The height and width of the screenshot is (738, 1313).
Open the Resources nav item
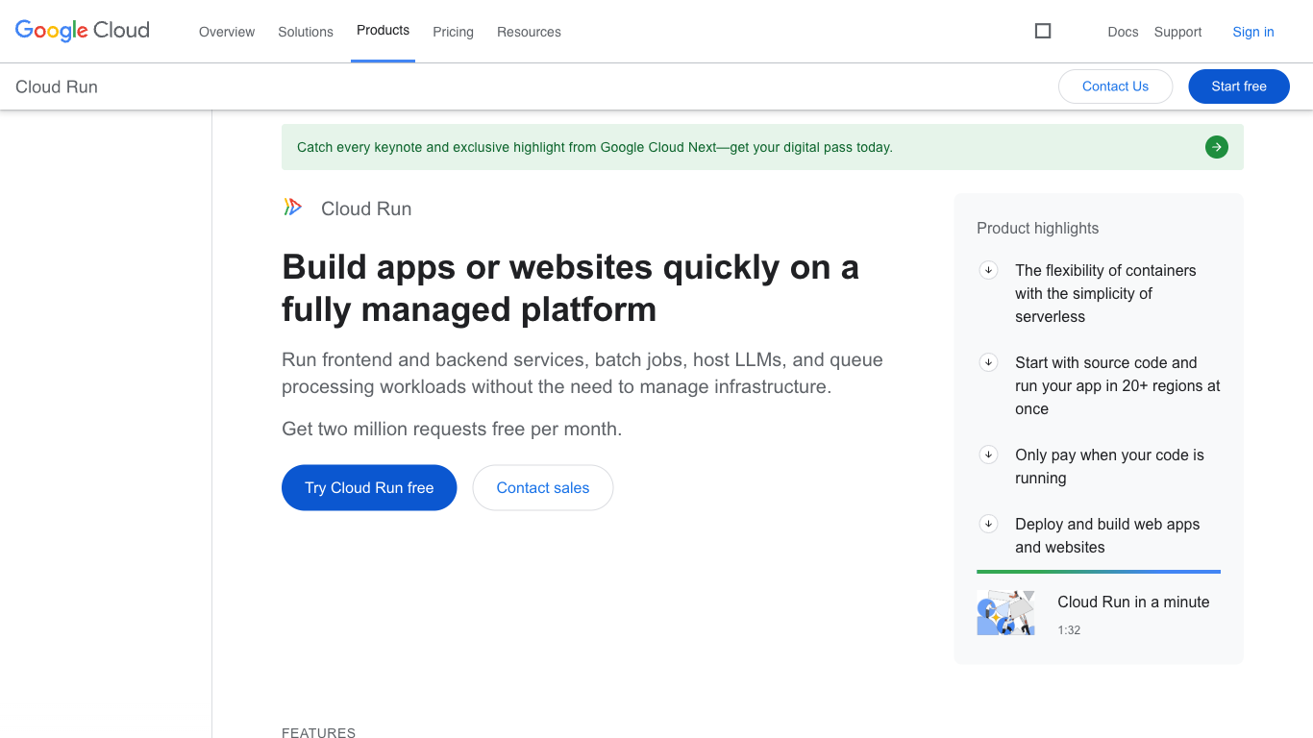click(x=529, y=32)
